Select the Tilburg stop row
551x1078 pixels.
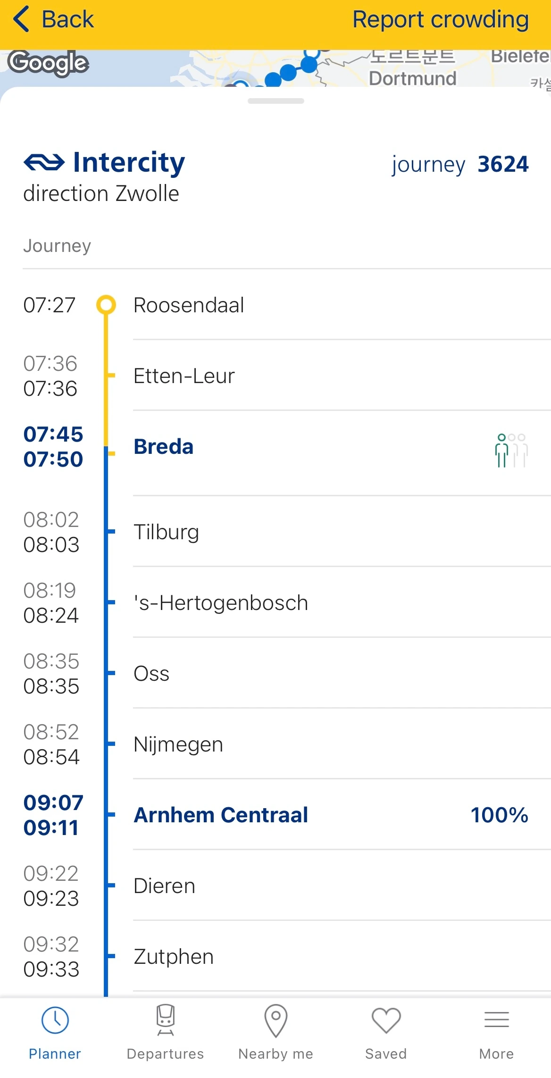pyautogui.click(x=275, y=532)
